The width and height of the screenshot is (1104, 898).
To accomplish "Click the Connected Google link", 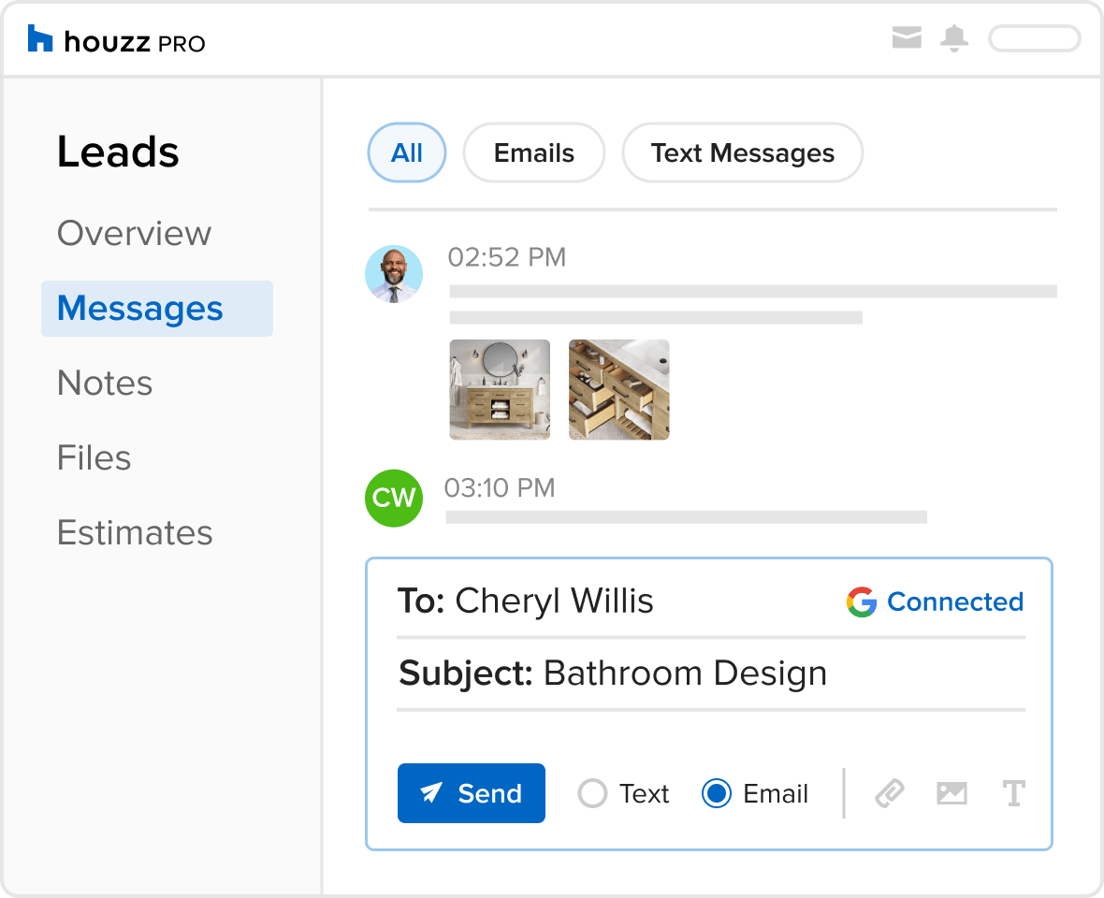I will tap(954, 601).
